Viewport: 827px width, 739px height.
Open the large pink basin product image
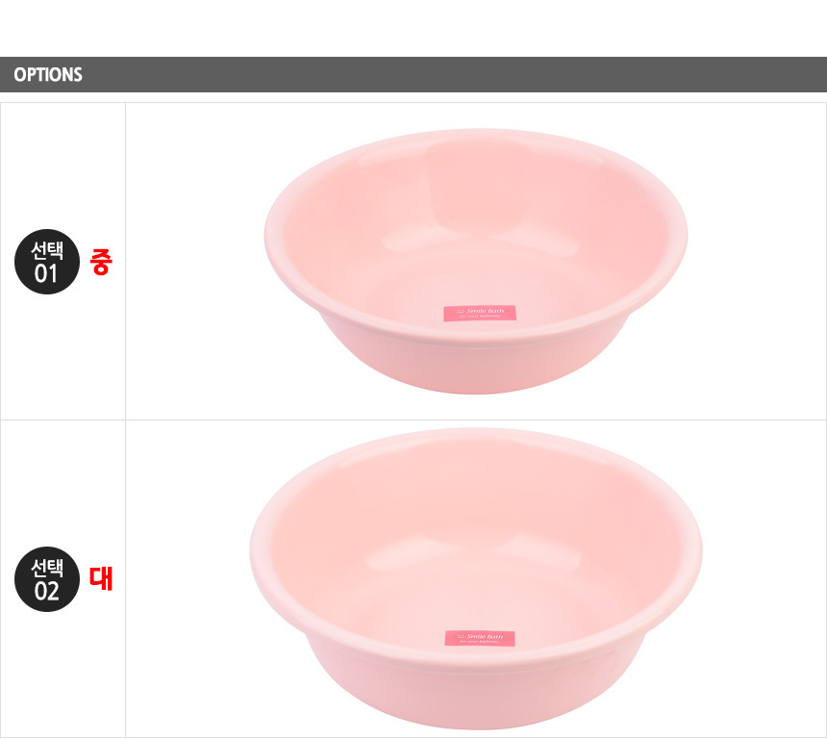(476, 577)
